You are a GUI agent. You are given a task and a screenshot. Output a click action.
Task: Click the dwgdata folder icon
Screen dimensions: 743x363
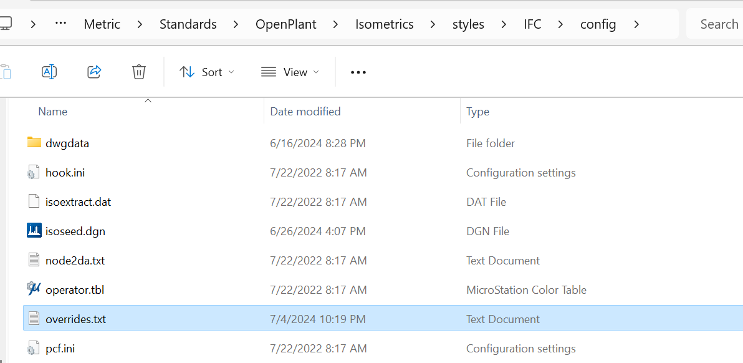(34, 143)
